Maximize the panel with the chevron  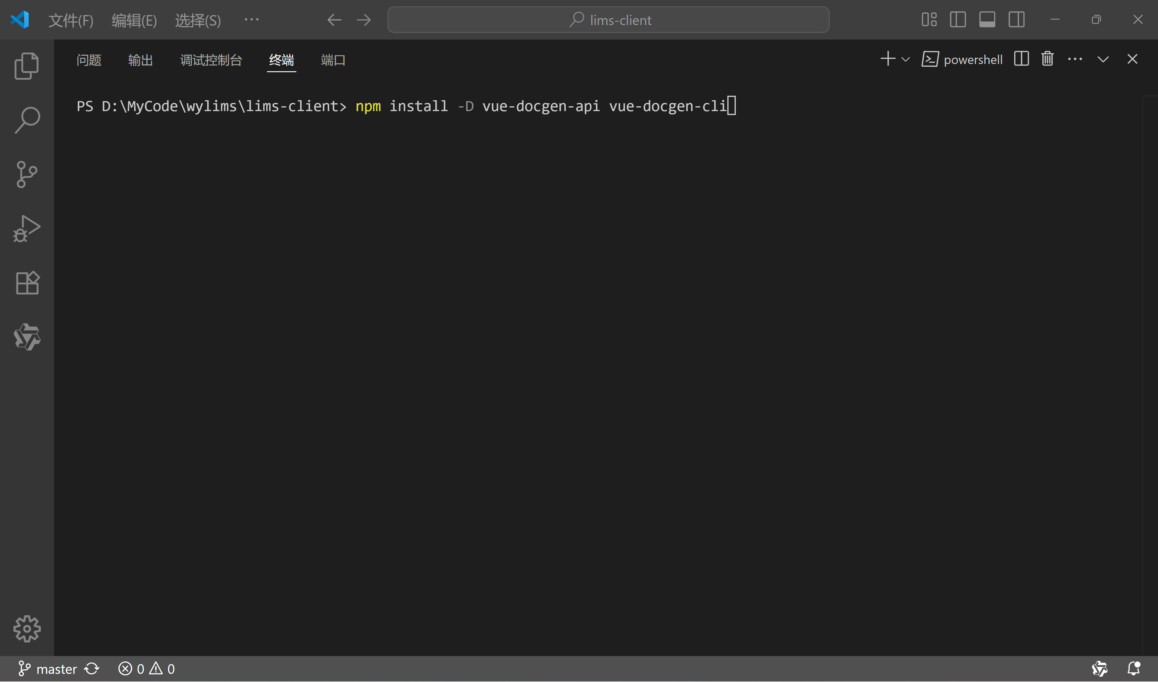click(x=1103, y=59)
